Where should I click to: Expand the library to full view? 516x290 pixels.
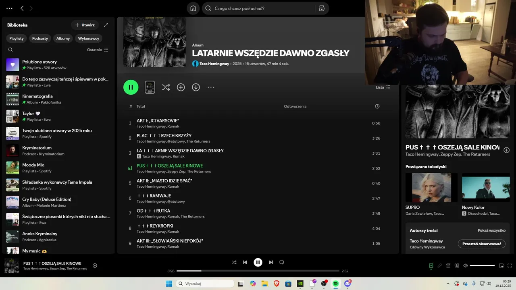pyautogui.click(x=106, y=25)
